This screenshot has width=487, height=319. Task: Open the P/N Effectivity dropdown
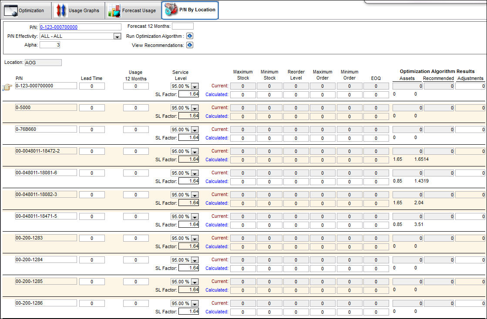click(x=117, y=36)
